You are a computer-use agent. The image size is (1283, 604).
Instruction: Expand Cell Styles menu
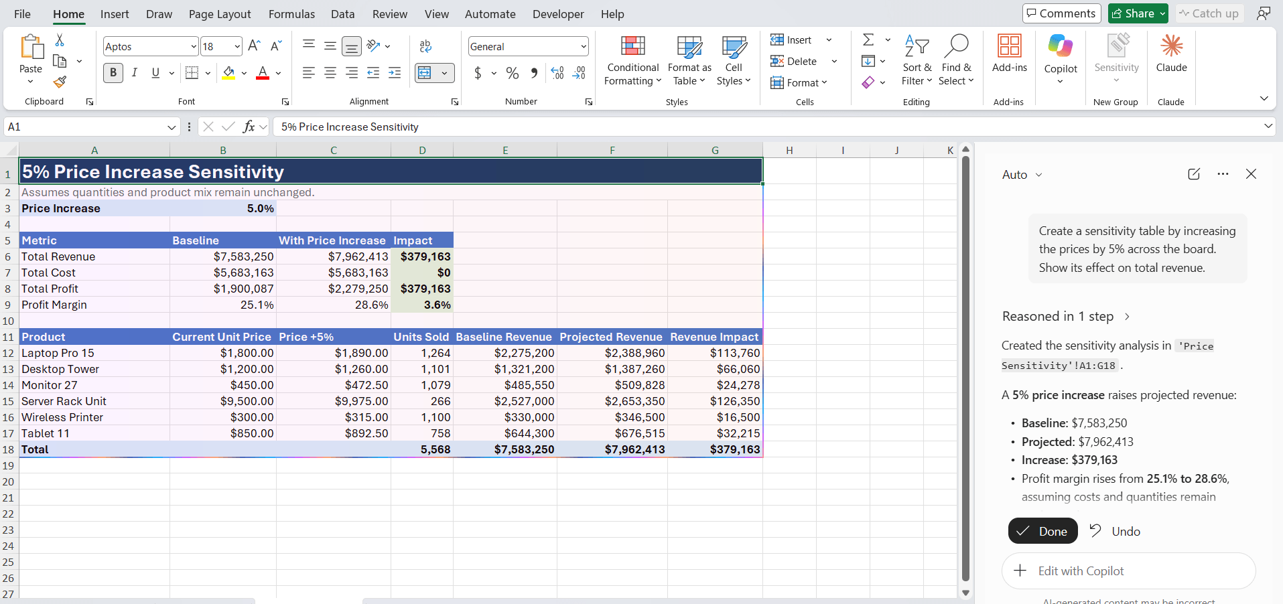(734, 60)
